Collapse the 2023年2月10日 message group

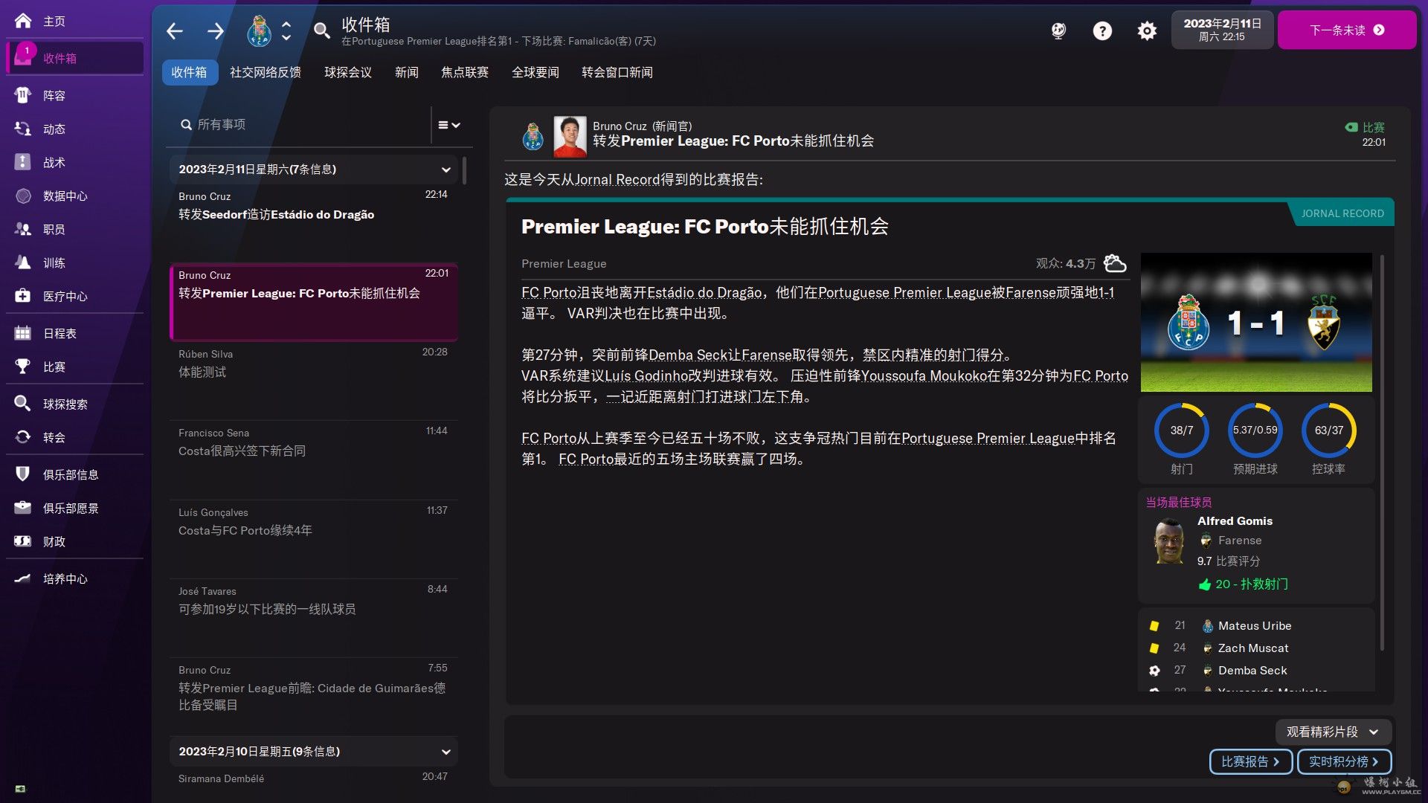point(446,752)
